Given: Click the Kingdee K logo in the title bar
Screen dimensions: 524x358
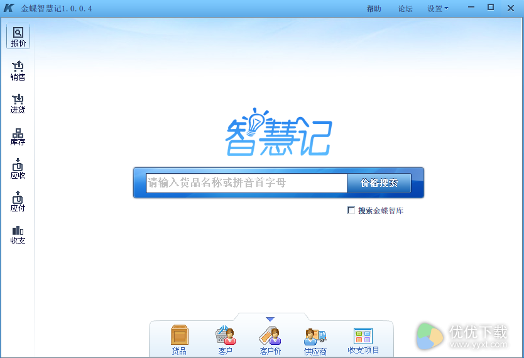Looking at the screenshot, I should tap(9, 8).
